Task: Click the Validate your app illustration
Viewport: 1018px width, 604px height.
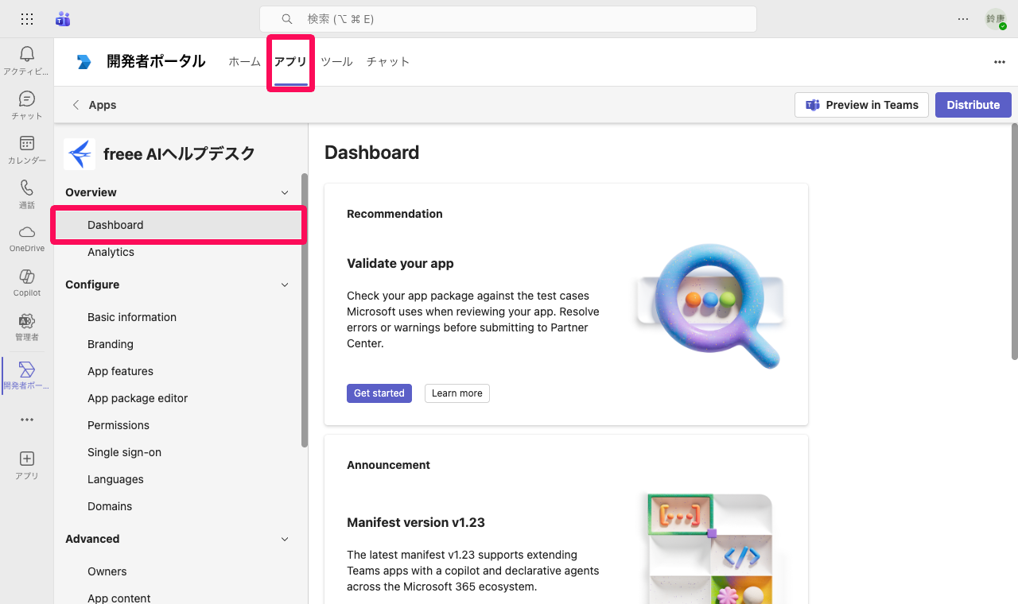Action: coord(710,305)
